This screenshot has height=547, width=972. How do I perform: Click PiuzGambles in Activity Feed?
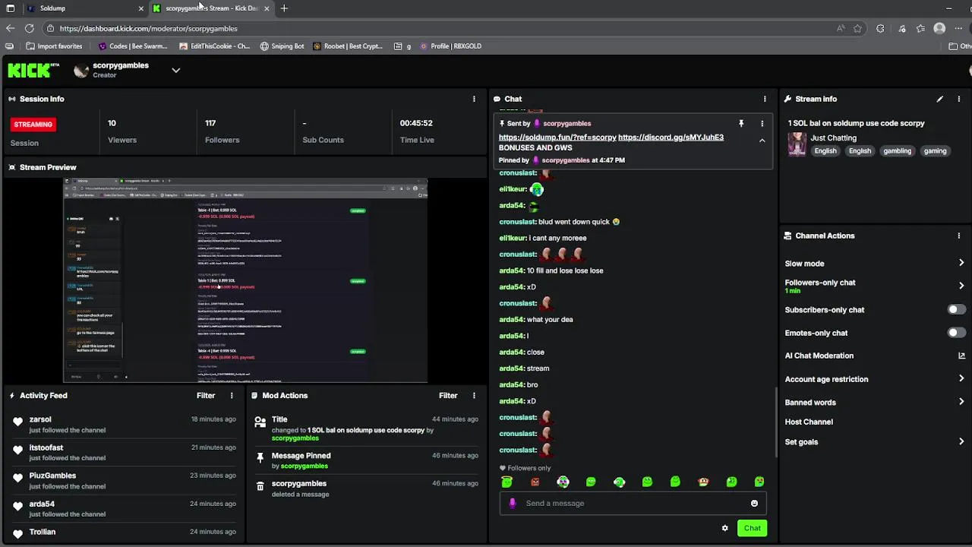pos(52,476)
